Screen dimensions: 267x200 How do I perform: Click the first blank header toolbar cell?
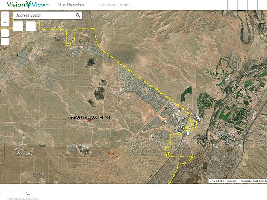(212, 5)
